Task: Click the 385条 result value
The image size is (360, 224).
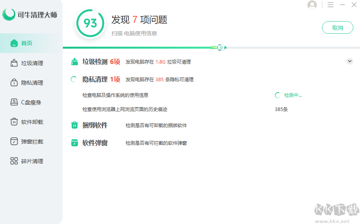Action: pos(281,109)
